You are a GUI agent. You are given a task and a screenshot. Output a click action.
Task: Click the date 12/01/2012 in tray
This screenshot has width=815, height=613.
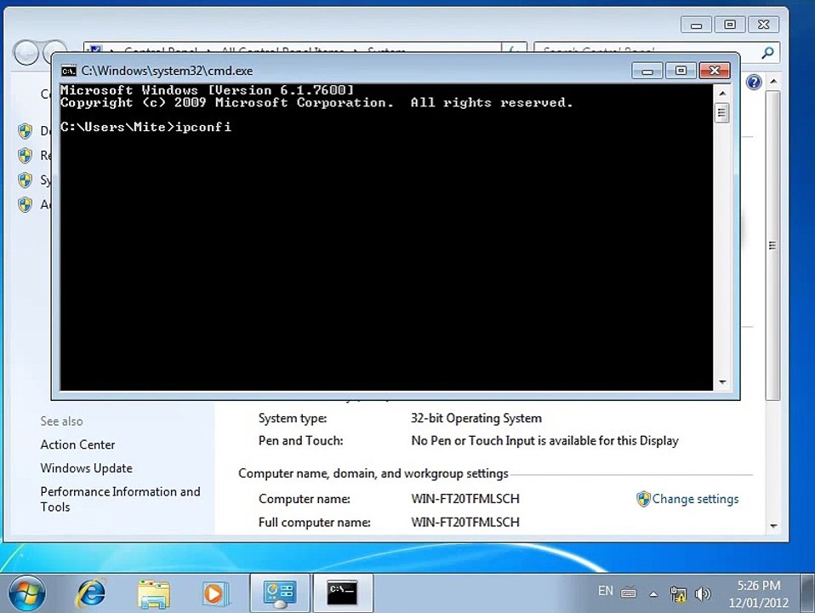758,603
